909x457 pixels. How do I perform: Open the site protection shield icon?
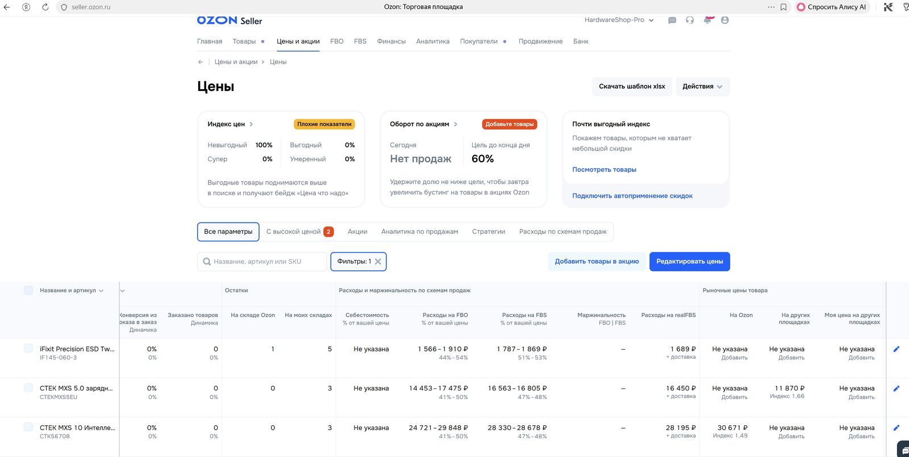point(64,7)
